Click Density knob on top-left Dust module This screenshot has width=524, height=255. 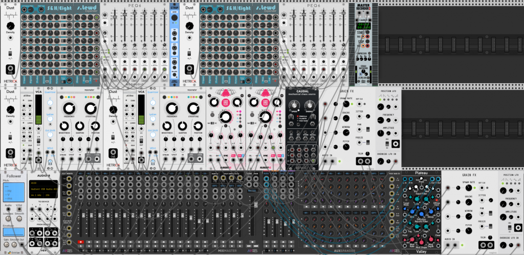[10, 26]
